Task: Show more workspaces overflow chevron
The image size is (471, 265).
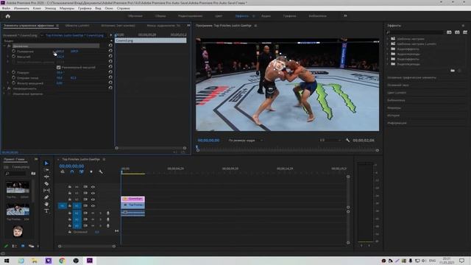Action: (x=345, y=16)
